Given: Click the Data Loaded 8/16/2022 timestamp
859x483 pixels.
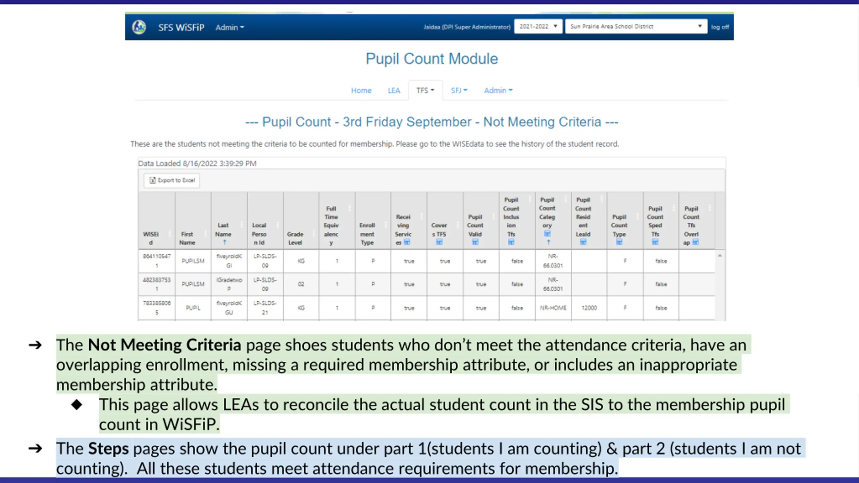Looking at the screenshot, I should (x=197, y=163).
